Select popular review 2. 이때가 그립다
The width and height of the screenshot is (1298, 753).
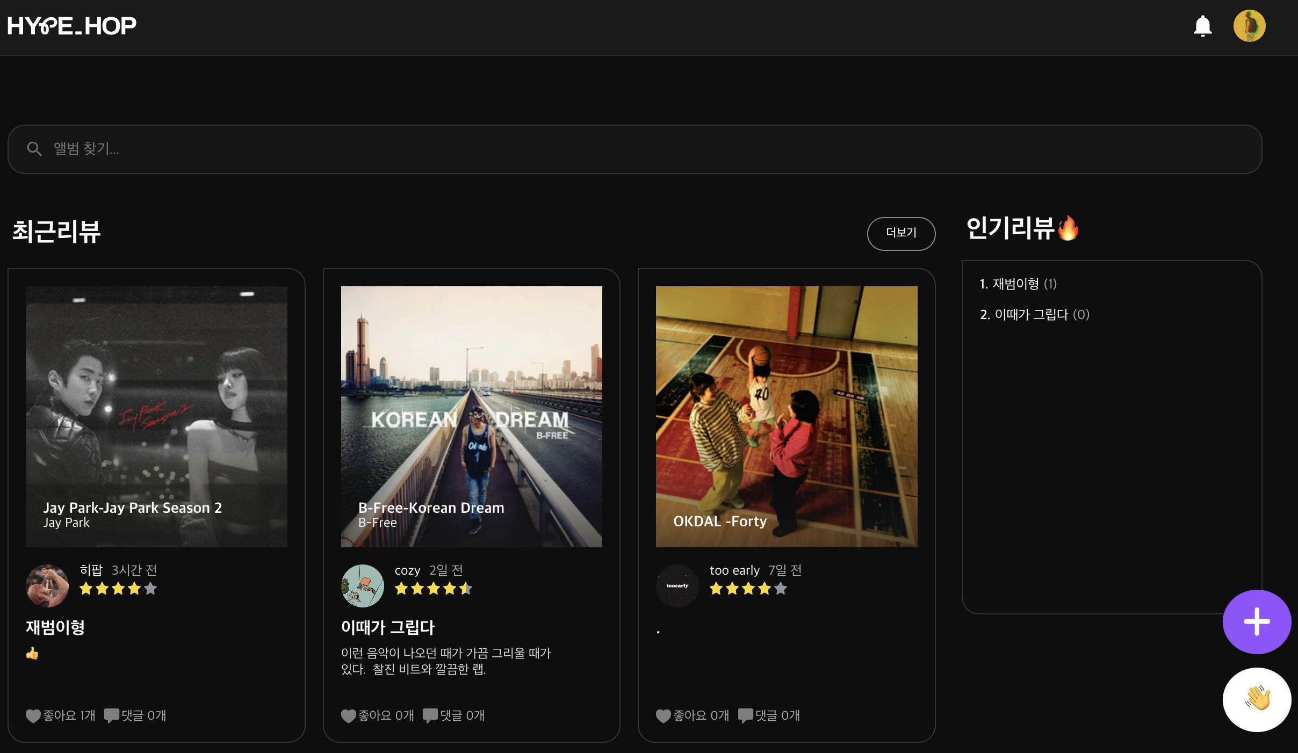click(1034, 314)
